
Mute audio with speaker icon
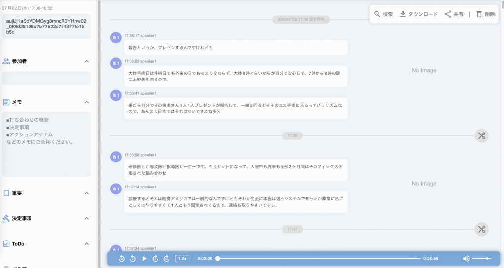(466, 258)
